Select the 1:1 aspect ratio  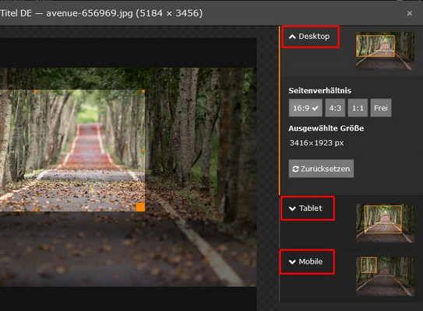pyautogui.click(x=358, y=108)
